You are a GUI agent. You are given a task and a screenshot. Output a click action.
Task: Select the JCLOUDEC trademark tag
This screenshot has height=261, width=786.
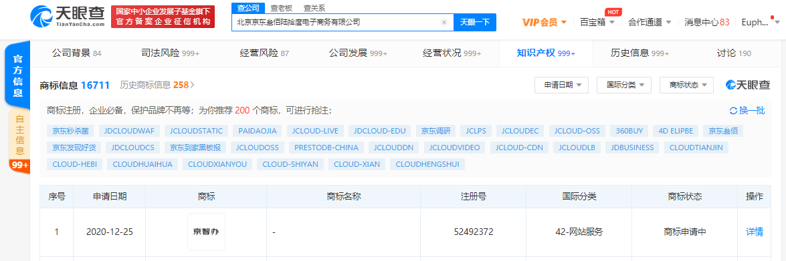click(x=520, y=131)
